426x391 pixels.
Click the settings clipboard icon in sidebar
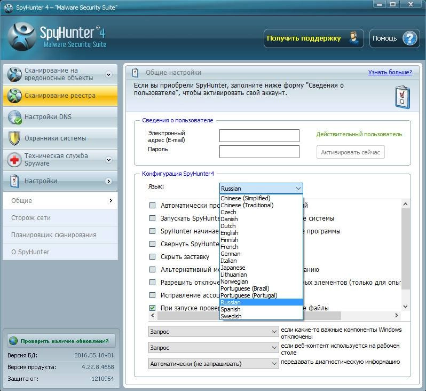coord(14,181)
